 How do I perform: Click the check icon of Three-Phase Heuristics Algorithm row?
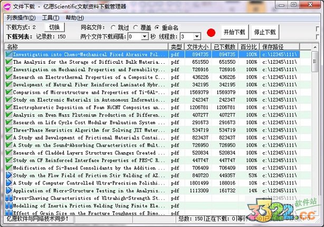click(9, 130)
